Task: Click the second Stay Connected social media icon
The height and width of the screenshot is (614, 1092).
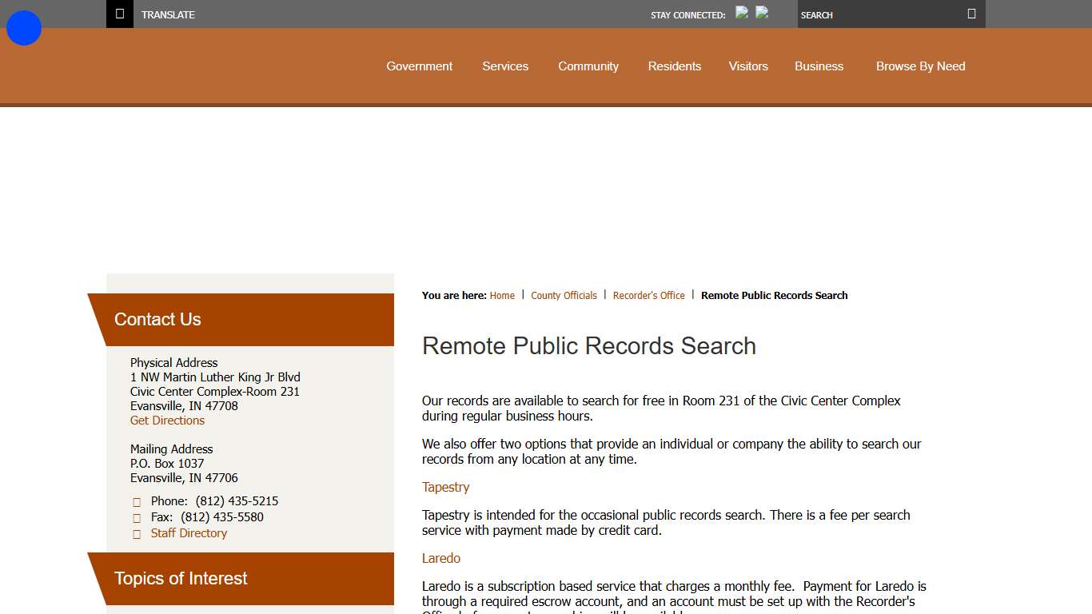Action: pos(761,13)
